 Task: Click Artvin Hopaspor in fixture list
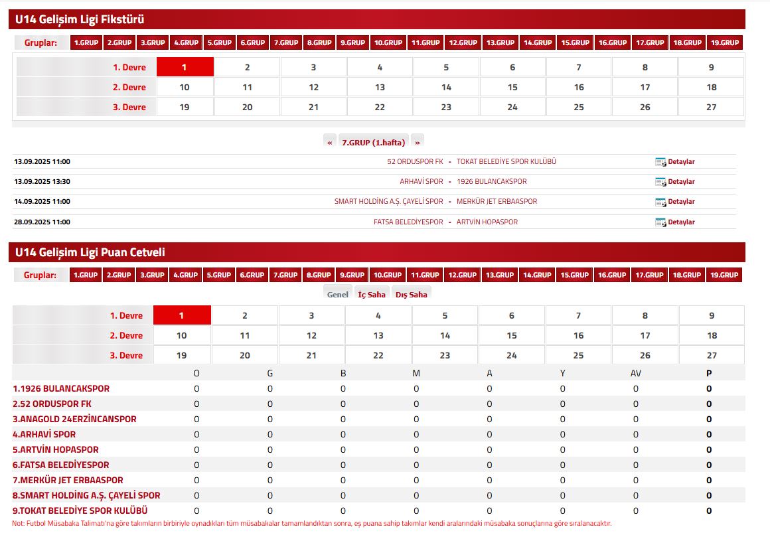[487, 222]
